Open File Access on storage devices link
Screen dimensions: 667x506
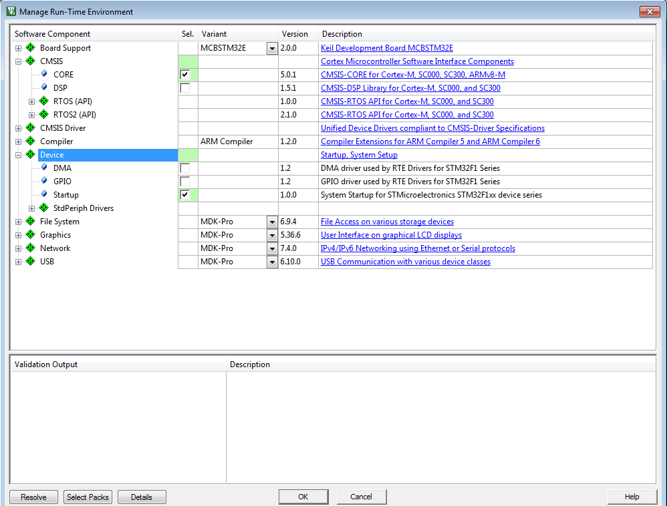(387, 222)
